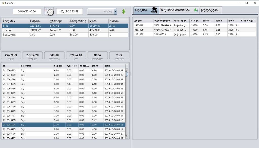
Task: Open the მოლარე cashier dropdown
Action: pos(115,11)
